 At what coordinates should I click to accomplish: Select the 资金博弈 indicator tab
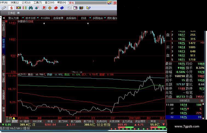(x=140, y=121)
